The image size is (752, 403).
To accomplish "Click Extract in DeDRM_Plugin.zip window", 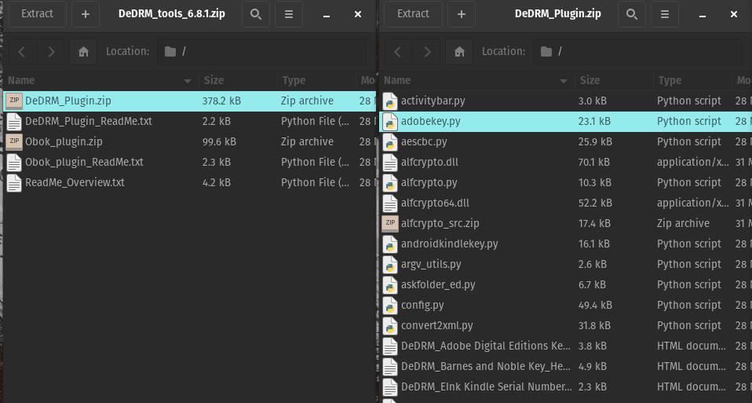I will click(x=413, y=14).
